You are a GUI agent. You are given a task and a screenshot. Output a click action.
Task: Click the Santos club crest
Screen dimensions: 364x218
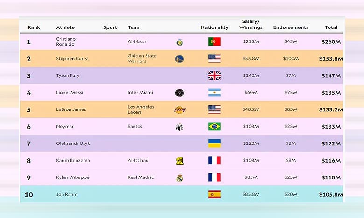[179, 127]
